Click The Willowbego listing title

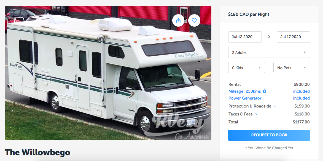pos(37,152)
